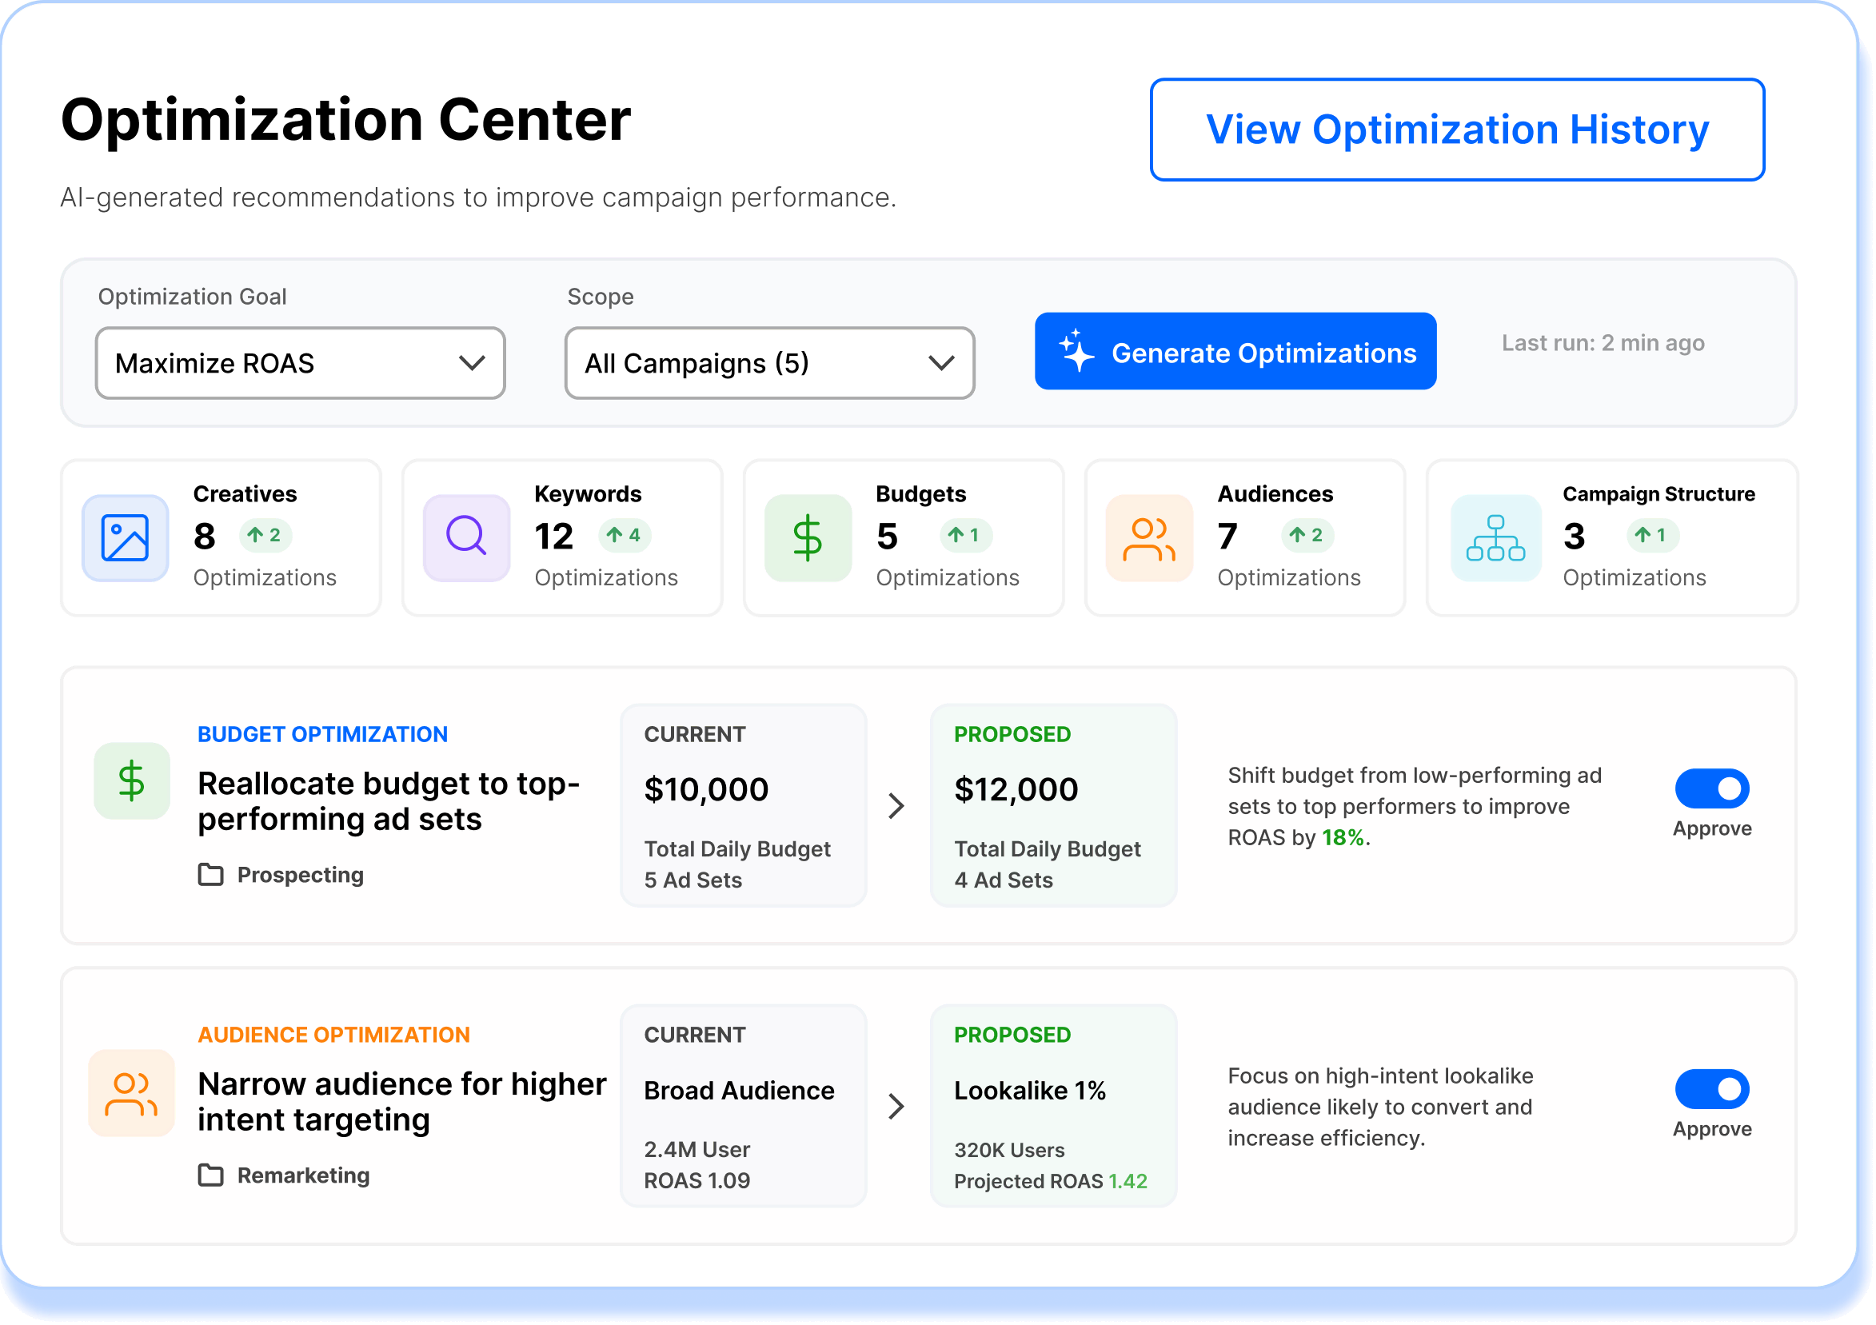Screen dimensions: 1876x1325
Task: Open the Prospecting campaign link
Action: (301, 875)
